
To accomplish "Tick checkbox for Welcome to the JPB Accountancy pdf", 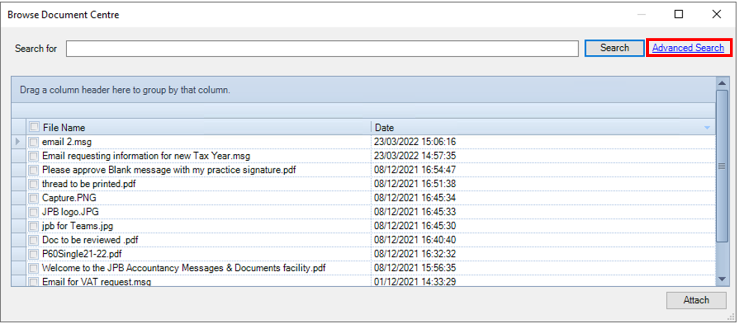I will click(34, 268).
